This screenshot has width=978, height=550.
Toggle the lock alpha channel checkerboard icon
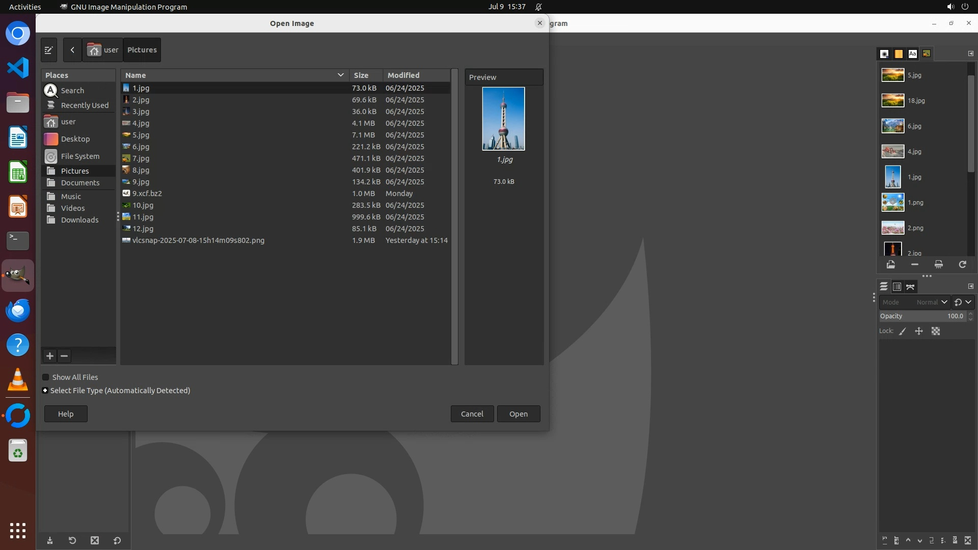[x=936, y=331]
